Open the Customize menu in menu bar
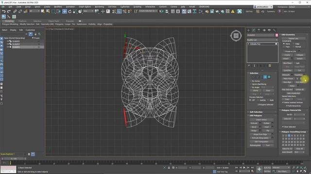The image size is (311, 174). pos(125,7)
